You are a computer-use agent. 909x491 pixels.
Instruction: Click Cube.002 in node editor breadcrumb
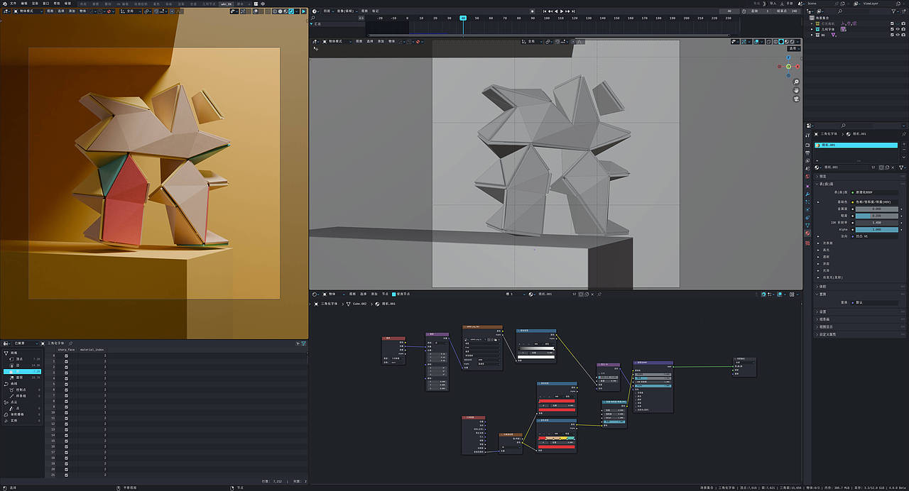(x=359, y=304)
